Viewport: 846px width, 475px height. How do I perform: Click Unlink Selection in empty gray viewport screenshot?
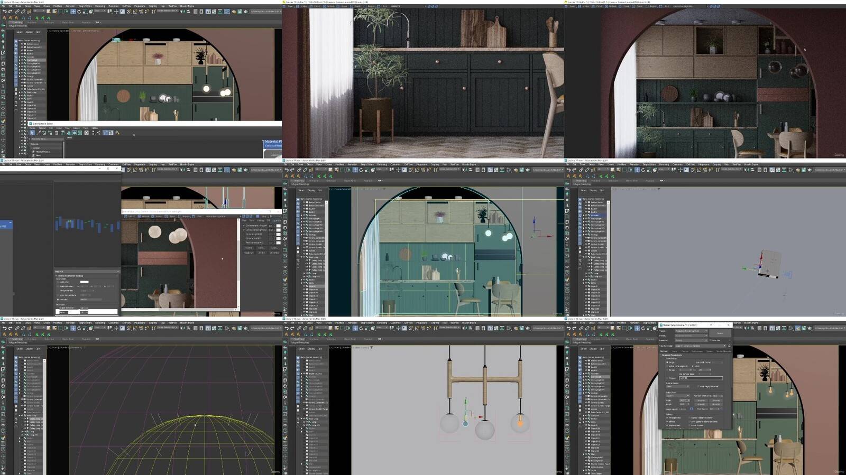(x=587, y=170)
